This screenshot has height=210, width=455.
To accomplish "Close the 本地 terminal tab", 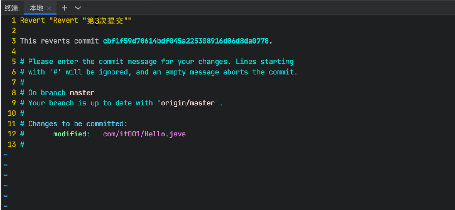I will point(49,8).
